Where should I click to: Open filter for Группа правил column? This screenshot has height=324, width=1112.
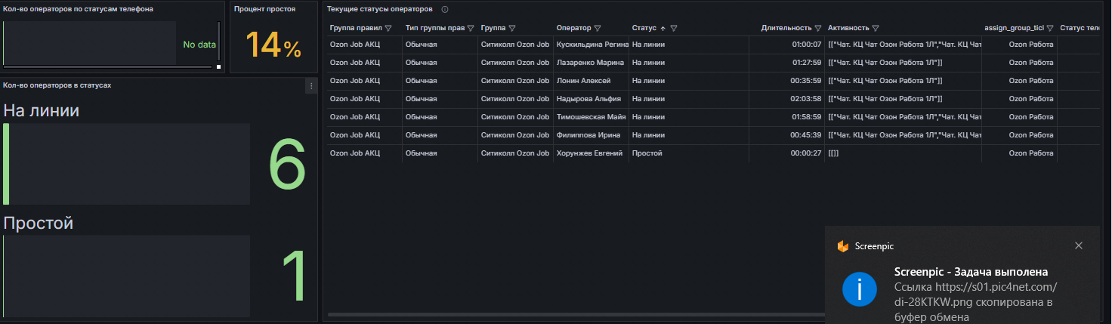[x=388, y=28]
